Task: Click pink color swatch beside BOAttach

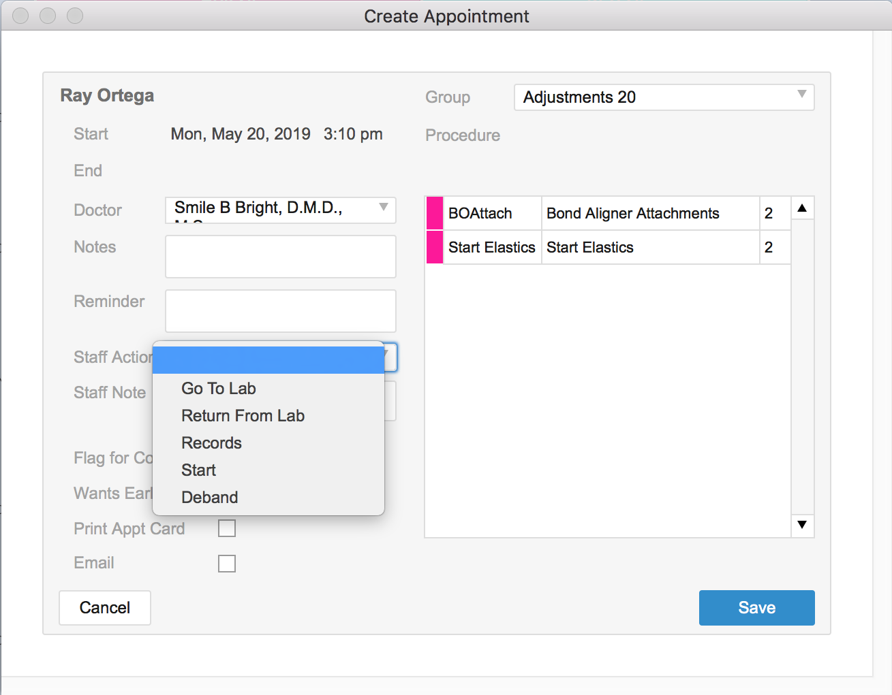Action: click(434, 214)
